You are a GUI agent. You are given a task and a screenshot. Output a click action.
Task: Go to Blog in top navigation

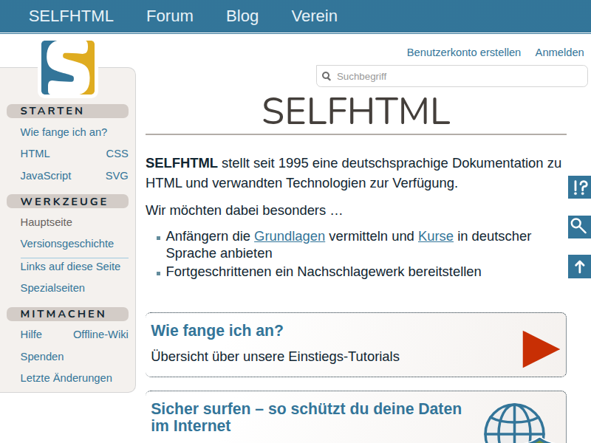[242, 16]
